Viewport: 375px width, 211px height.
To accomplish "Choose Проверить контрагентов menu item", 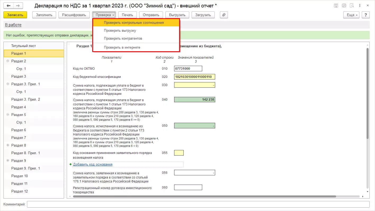I will pyautogui.click(x=136, y=39).
